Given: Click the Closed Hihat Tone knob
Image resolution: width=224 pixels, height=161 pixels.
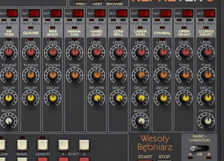Looking at the screenshot, I should 206,75.
